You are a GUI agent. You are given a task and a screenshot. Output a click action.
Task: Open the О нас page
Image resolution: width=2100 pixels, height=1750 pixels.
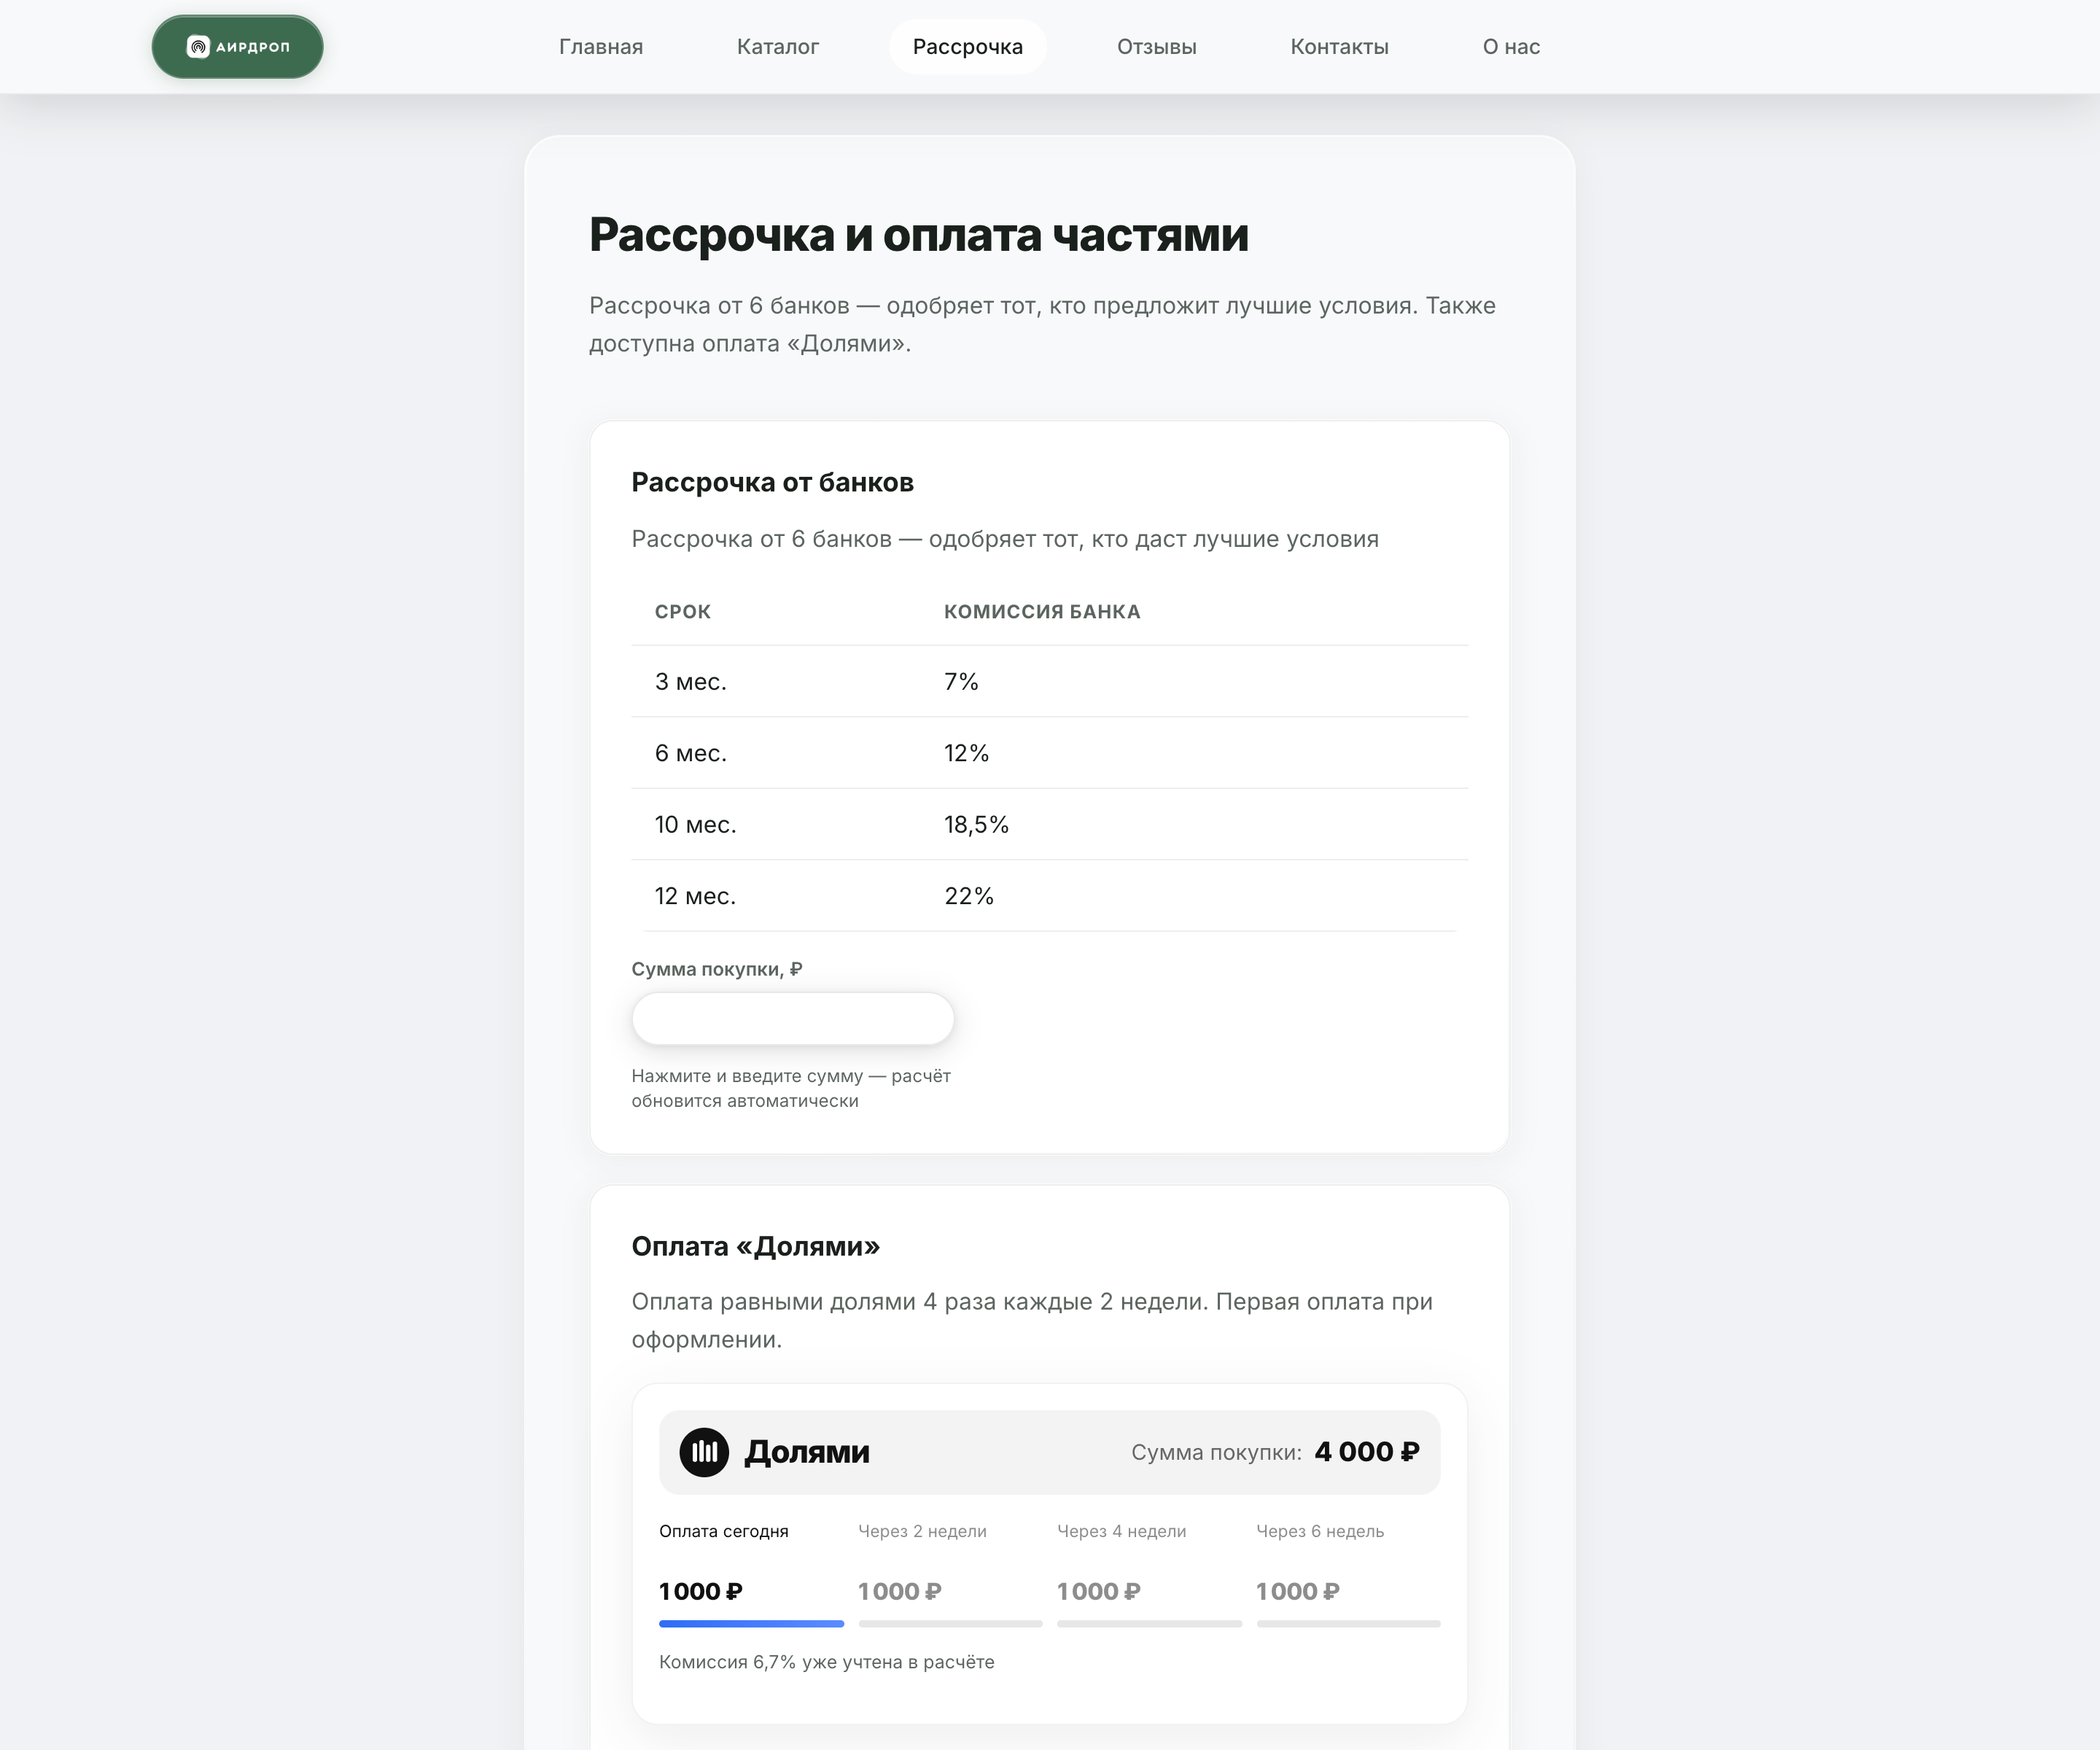1511,47
